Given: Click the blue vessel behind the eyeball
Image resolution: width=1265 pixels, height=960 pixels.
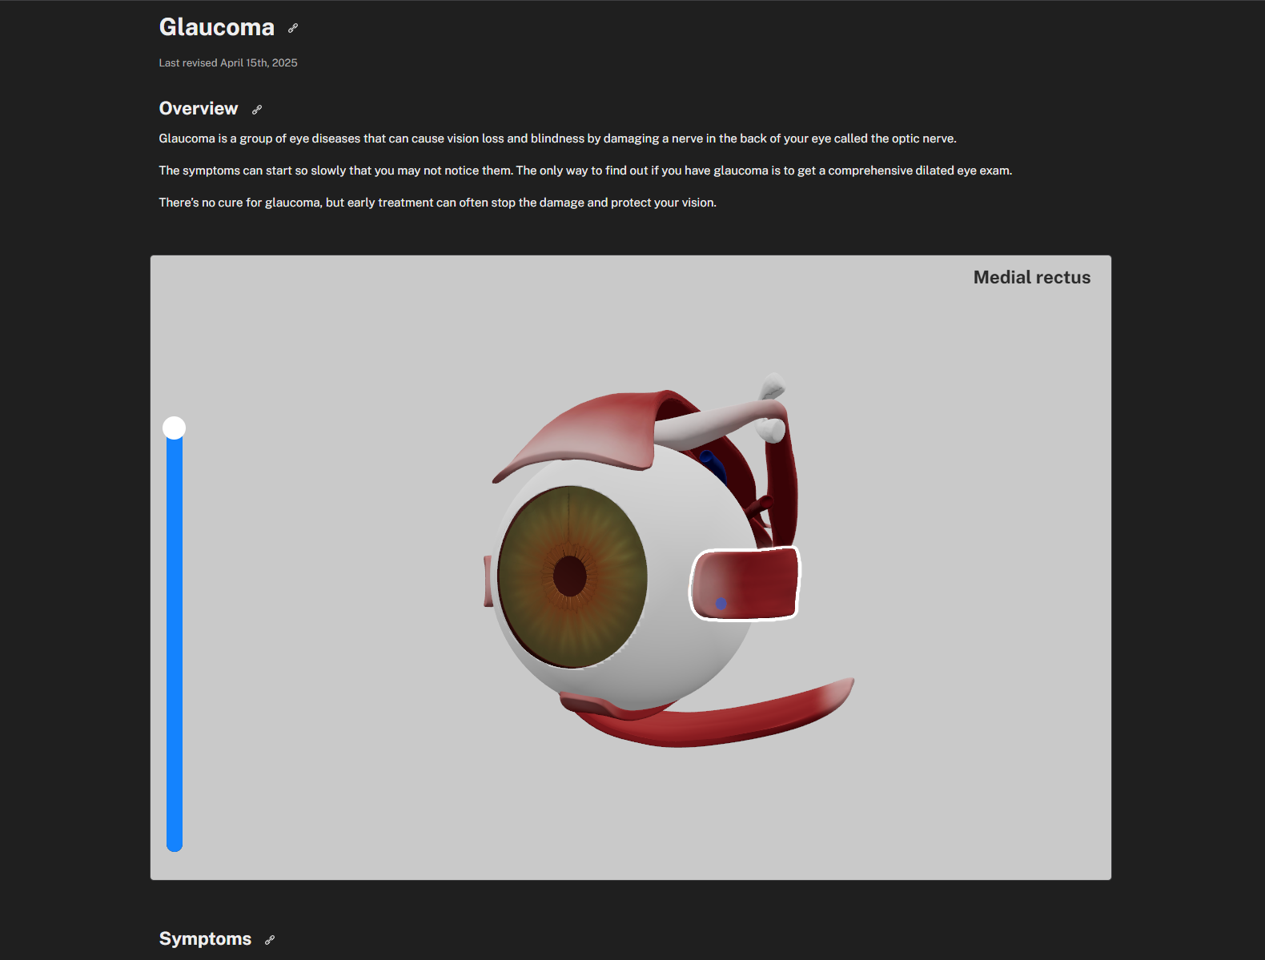Looking at the screenshot, I should [x=713, y=464].
